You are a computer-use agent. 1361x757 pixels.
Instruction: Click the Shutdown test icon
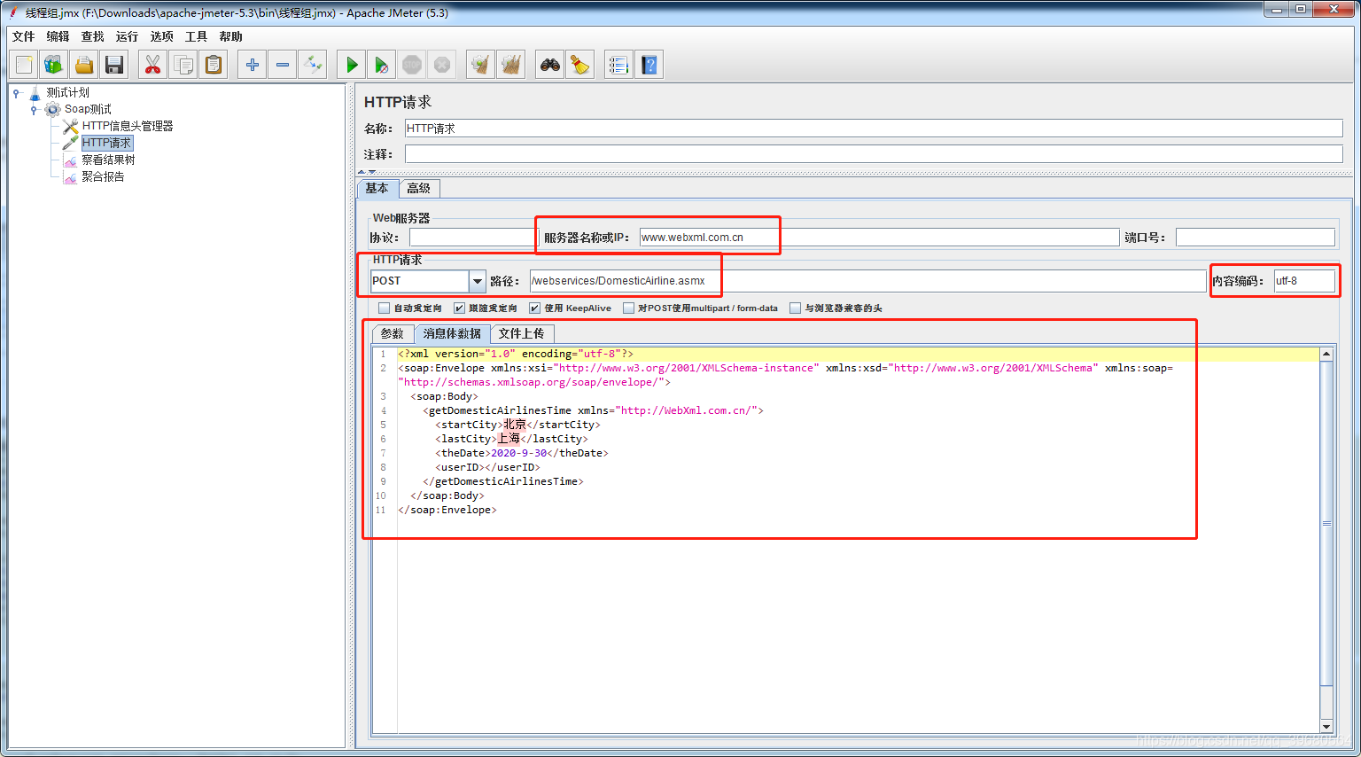pos(442,65)
